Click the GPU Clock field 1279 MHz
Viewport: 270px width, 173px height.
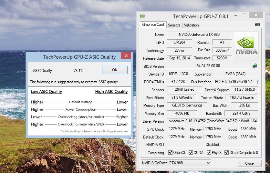pos(177,129)
